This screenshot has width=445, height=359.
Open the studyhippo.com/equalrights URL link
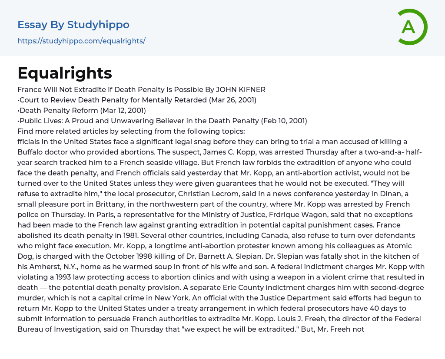click(81, 41)
